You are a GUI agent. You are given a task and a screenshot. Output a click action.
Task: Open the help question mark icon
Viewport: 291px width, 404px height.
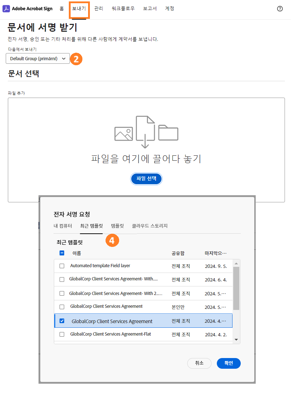(280, 8)
